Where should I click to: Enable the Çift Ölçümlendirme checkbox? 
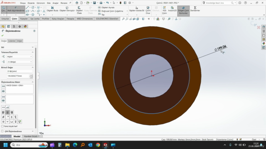point(2,131)
